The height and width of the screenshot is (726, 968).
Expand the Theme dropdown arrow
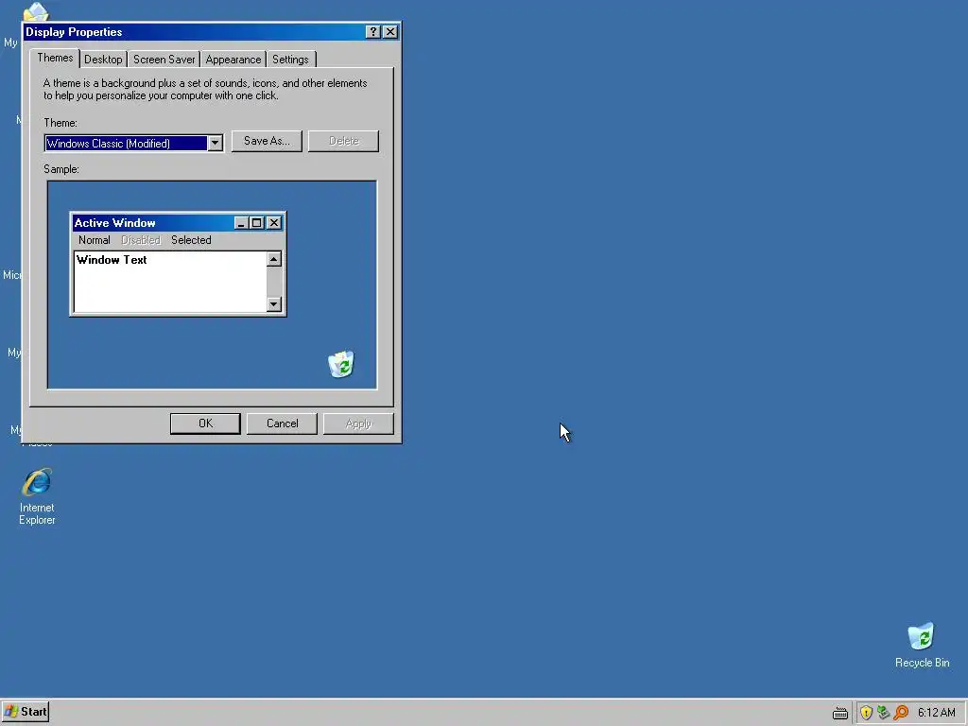tap(215, 144)
